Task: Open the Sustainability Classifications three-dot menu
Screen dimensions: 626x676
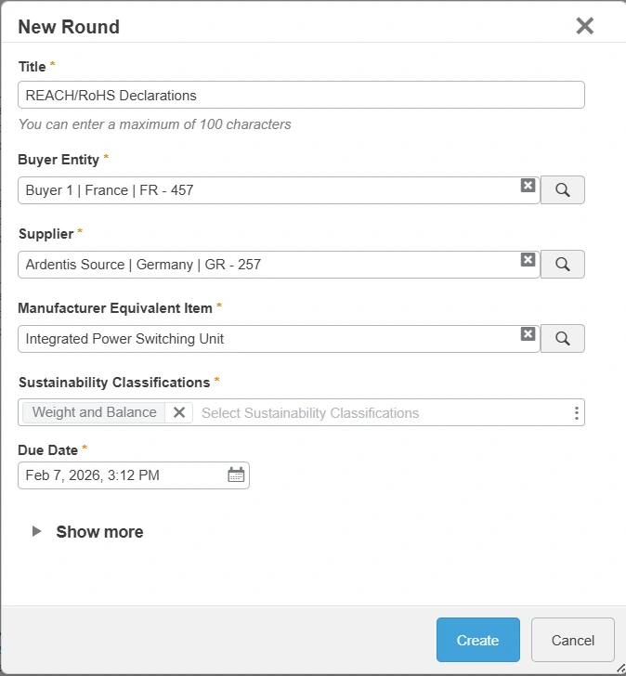Action: pos(577,413)
